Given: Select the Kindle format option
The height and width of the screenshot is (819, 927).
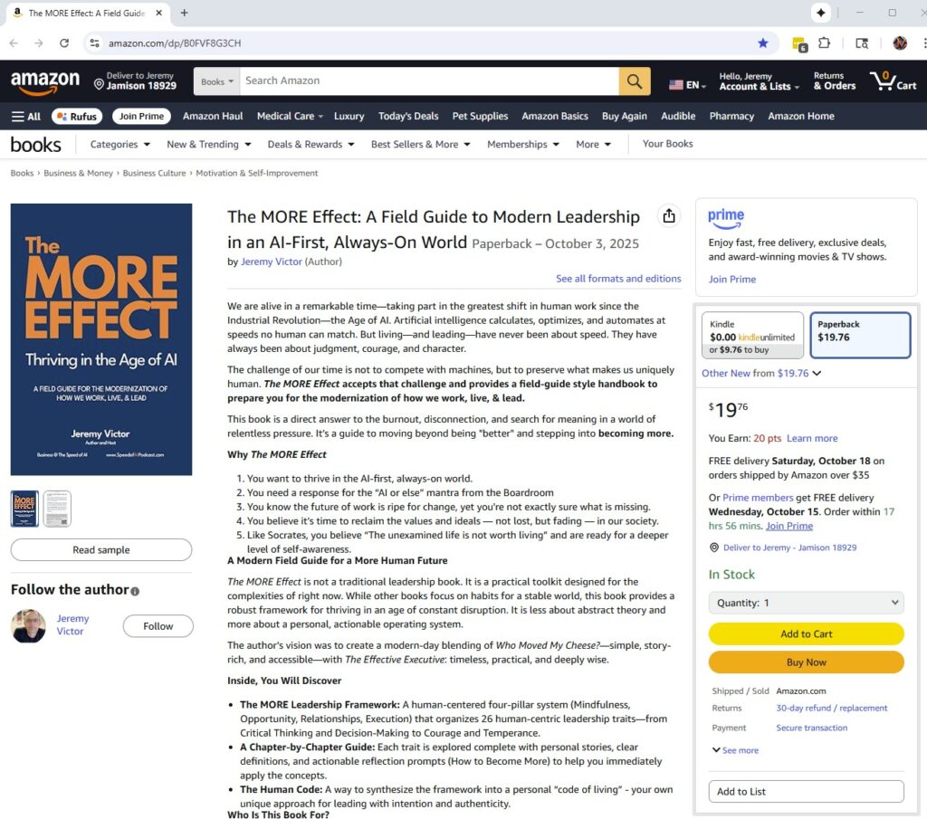Looking at the screenshot, I should 751,336.
